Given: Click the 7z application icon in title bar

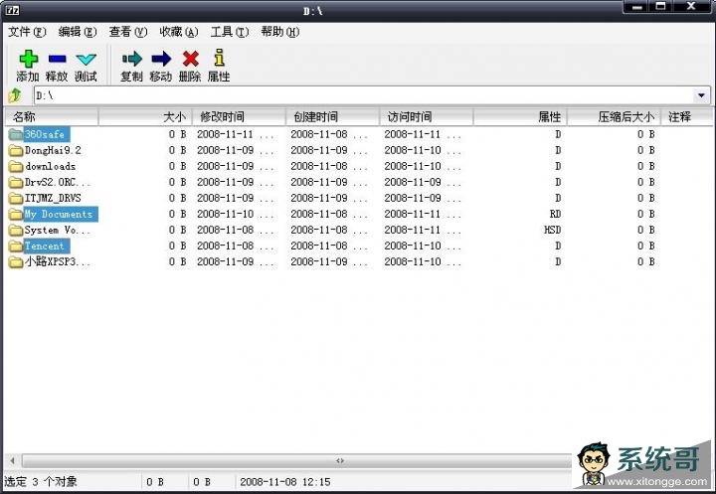Looking at the screenshot, I should (12, 10).
